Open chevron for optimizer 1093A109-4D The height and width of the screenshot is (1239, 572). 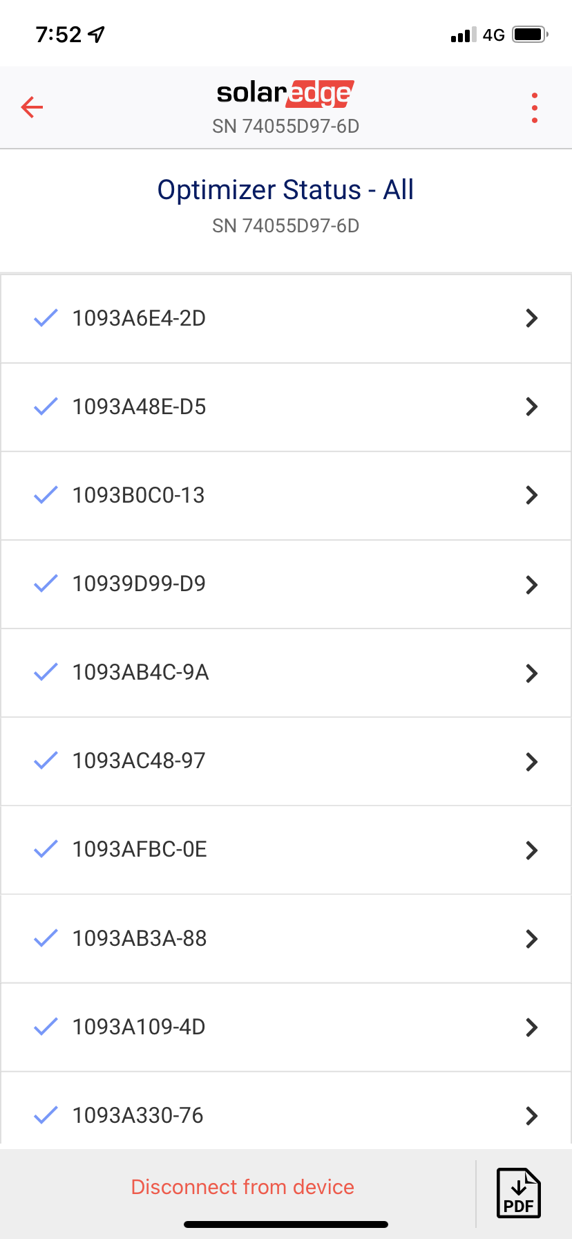531,1027
